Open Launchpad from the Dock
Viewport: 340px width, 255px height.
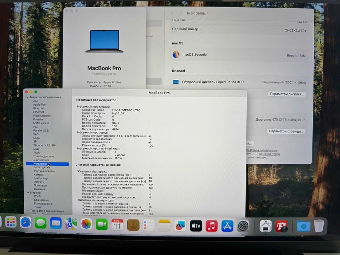[11, 223]
